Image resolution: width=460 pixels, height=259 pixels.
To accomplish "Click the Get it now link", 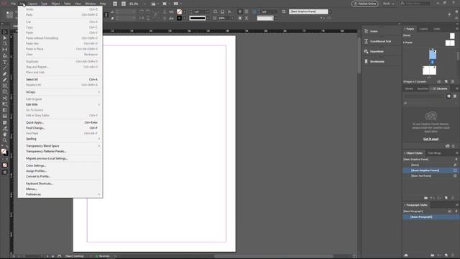I will coord(431,139).
